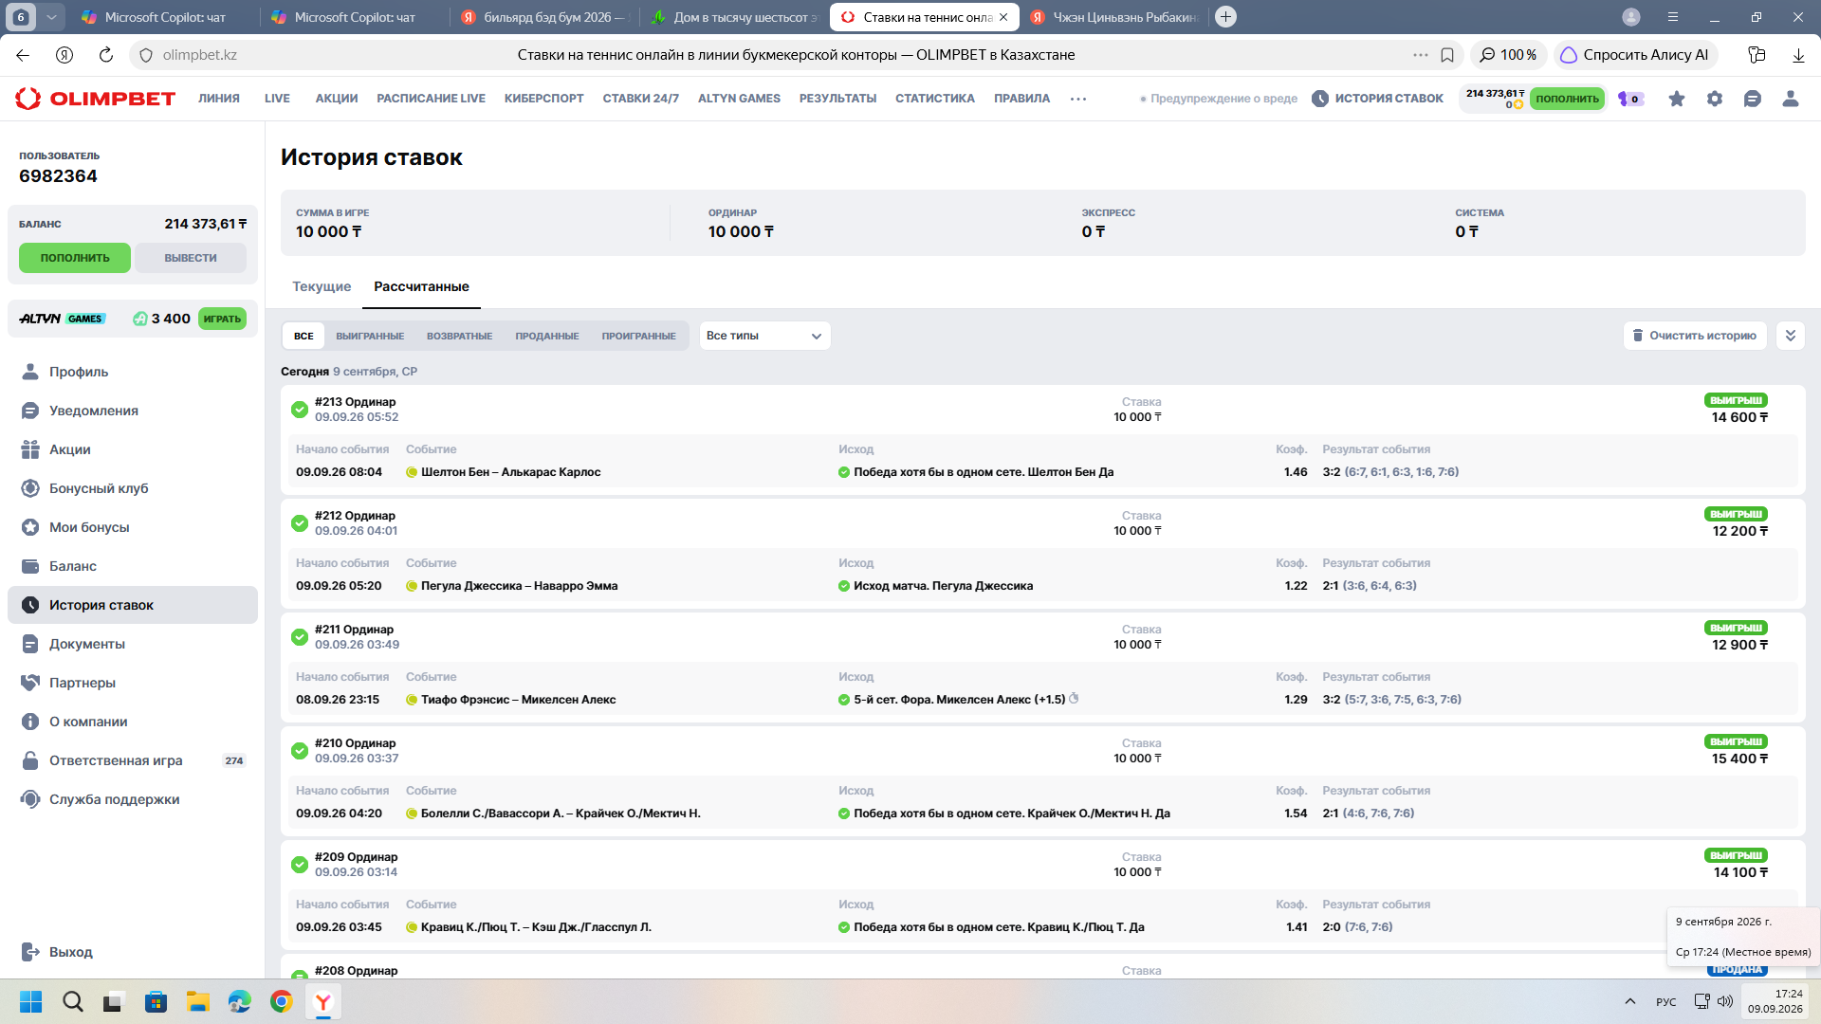Open browser downloads icon

[1798, 55]
